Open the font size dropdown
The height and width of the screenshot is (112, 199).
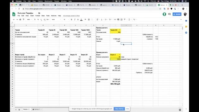tap(66, 20)
